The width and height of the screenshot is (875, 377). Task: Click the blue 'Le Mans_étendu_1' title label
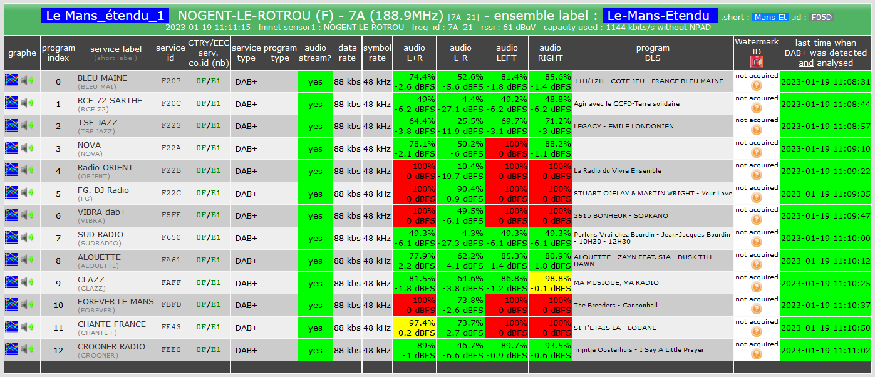pyautogui.click(x=105, y=16)
